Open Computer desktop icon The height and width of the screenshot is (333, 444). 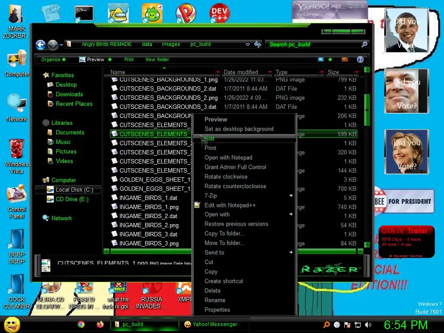[16, 63]
